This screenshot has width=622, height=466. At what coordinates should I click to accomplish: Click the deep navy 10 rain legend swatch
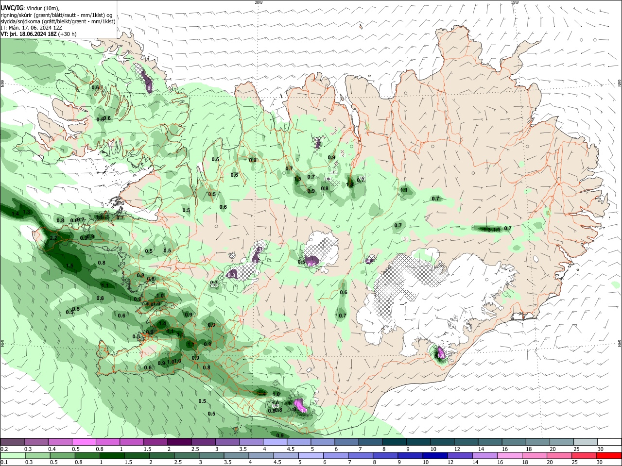pyautogui.click(x=435, y=455)
